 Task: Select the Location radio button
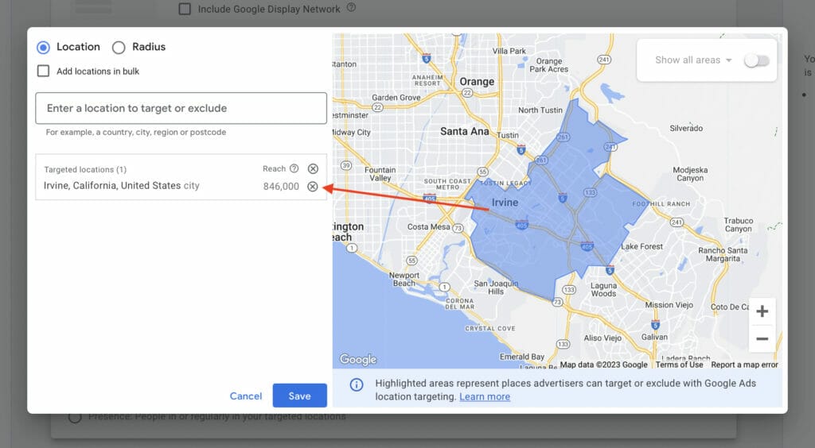(x=44, y=48)
